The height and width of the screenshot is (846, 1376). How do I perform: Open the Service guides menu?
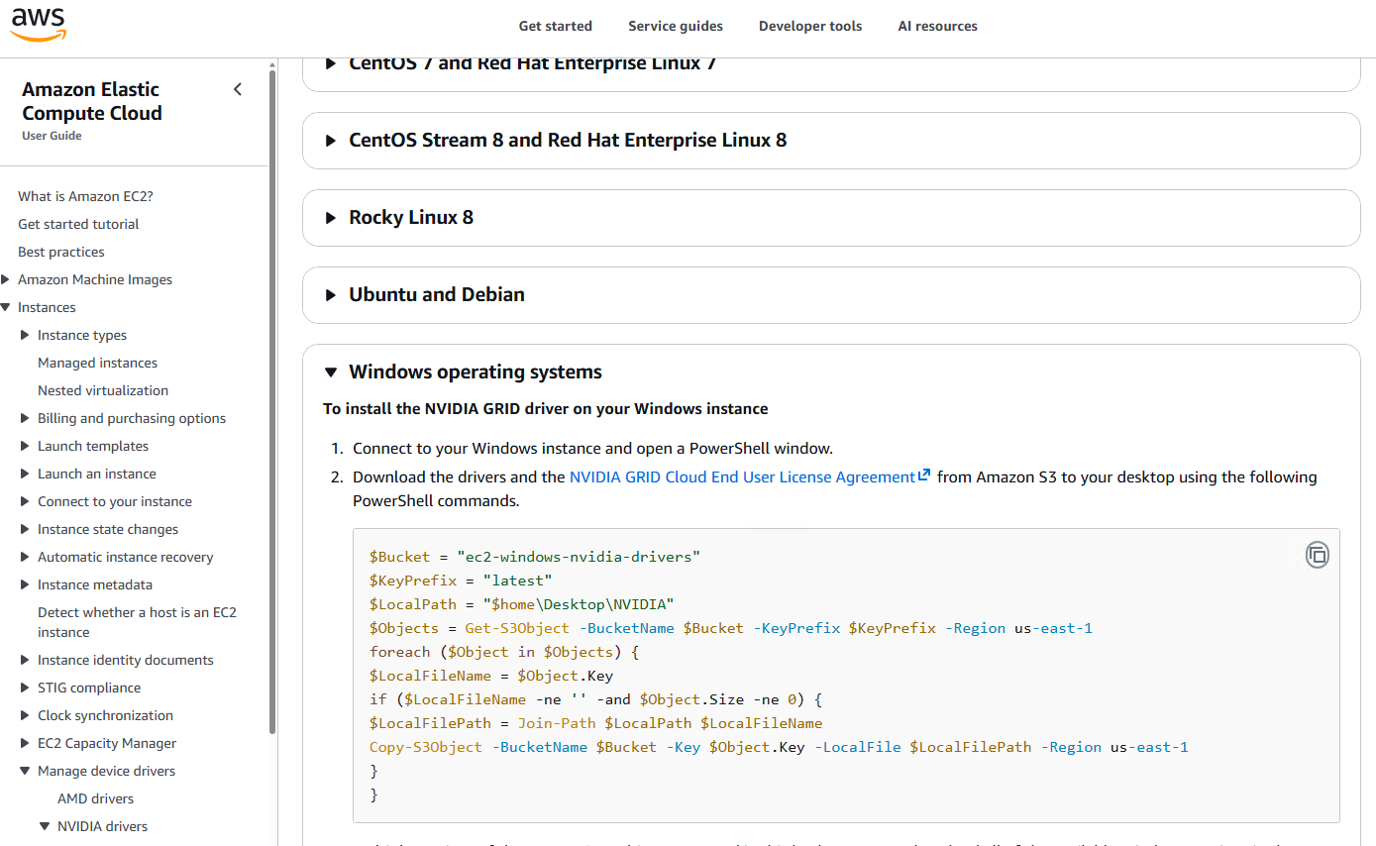coord(676,27)
